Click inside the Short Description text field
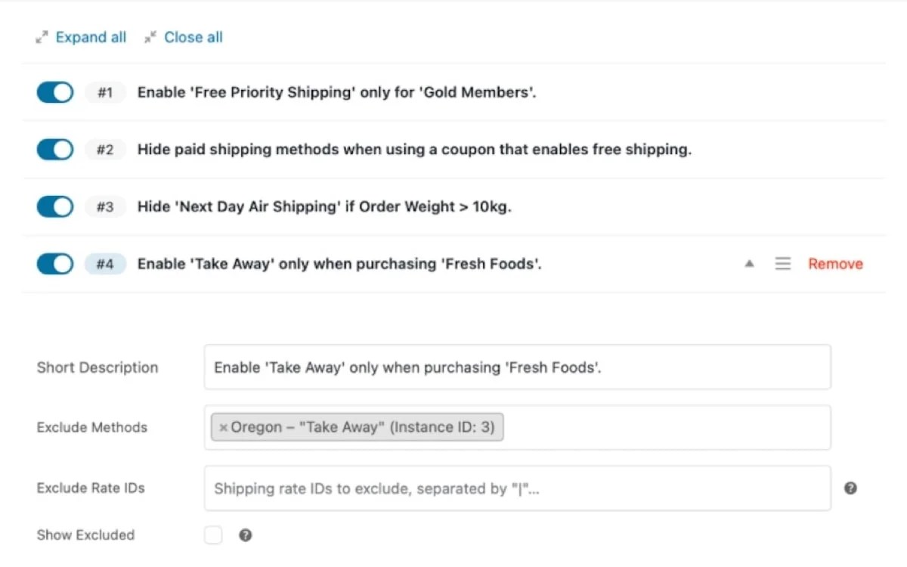 tap(517, 367)
